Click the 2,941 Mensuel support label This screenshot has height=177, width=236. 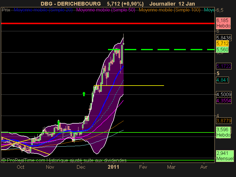225,156
